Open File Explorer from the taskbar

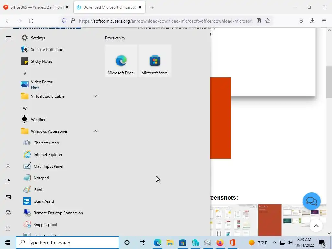click(x=170, y=243)
